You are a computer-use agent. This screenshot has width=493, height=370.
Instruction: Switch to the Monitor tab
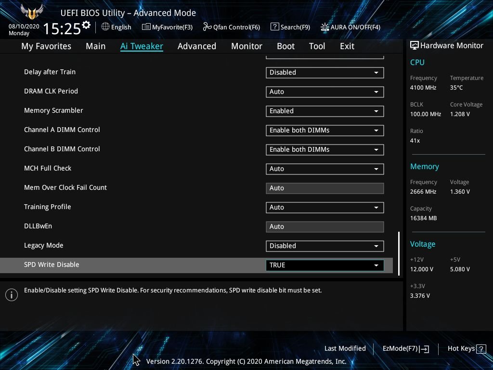tap(246, 46)
